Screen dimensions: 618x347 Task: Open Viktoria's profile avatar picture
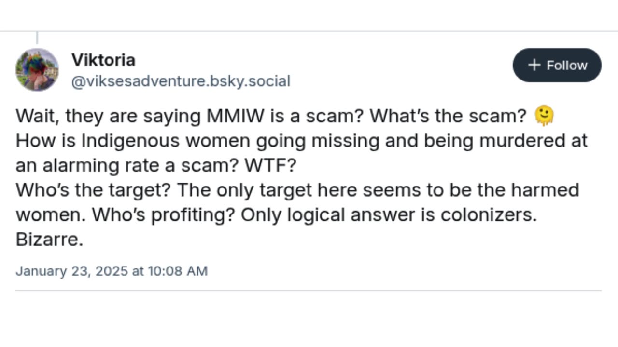37,70
